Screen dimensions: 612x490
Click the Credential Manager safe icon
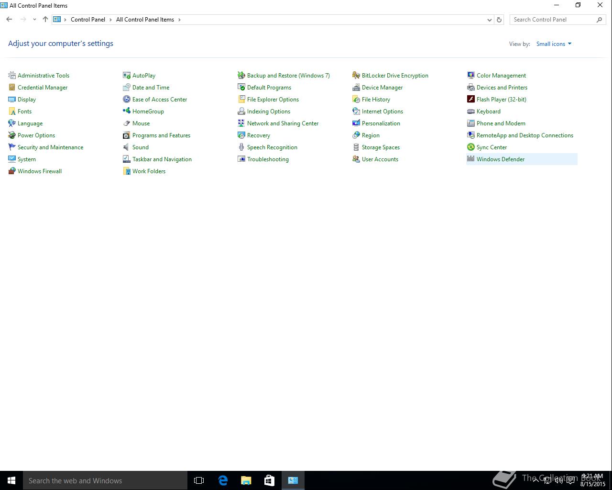click(x=12, y=87)
